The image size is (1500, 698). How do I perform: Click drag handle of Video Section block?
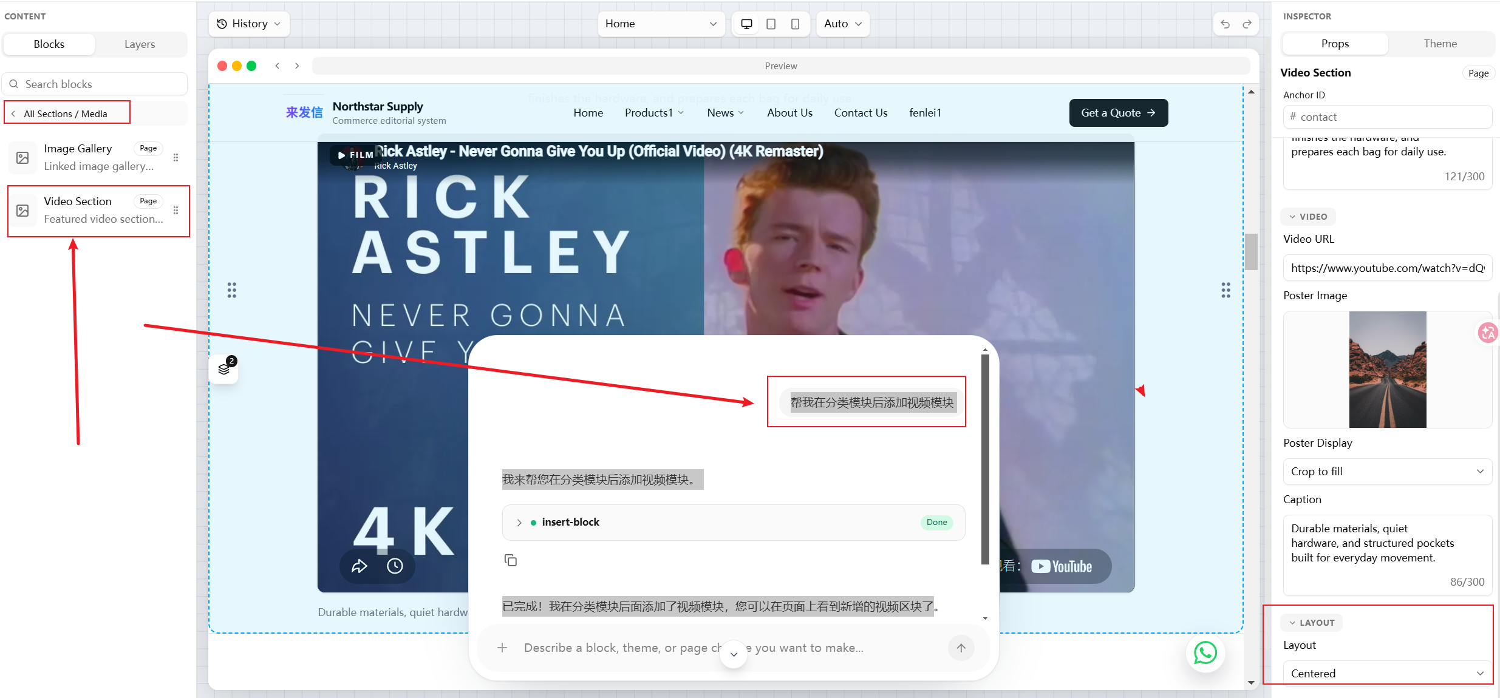pyautogui.click(x=176, y=210)
